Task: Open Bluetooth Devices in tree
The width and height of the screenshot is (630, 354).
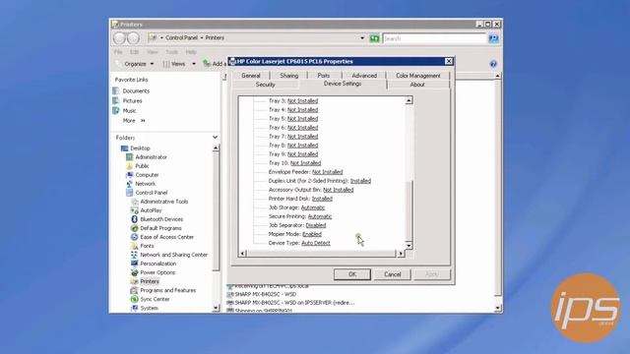Action: coord(161,219)
